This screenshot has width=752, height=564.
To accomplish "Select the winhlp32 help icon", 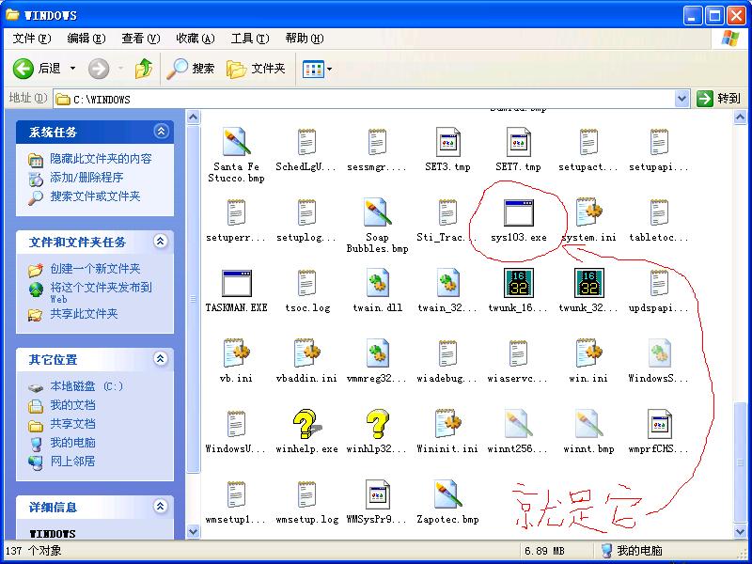I will [378, 424].
